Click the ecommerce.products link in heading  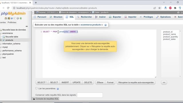coord(91,25)
